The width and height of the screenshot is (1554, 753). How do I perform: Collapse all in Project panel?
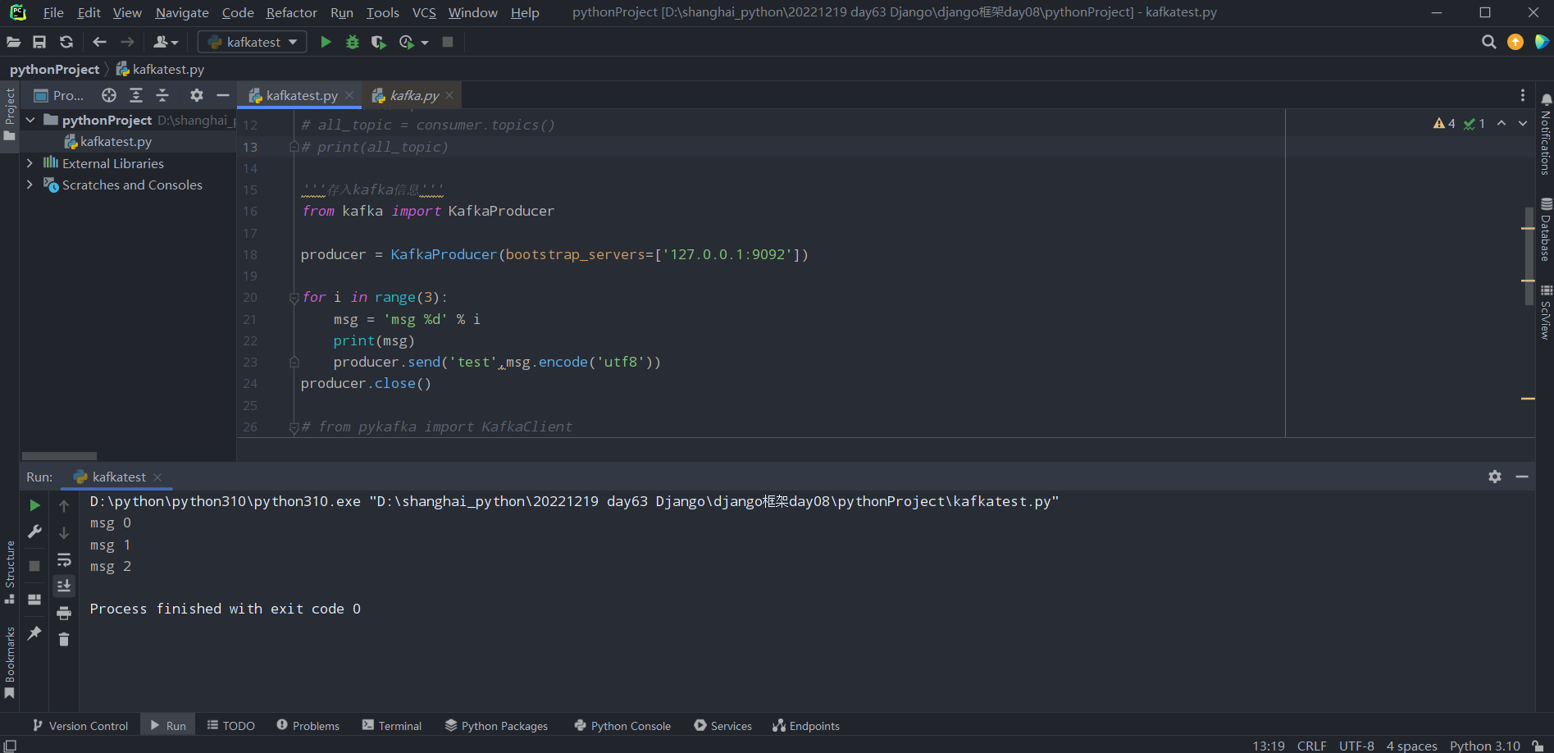pyautogui.click(x=162, y=95)
